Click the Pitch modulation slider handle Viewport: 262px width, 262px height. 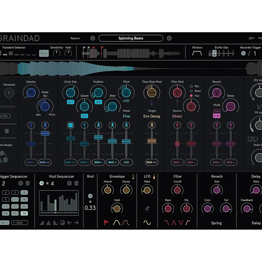[x=126, y=141]
